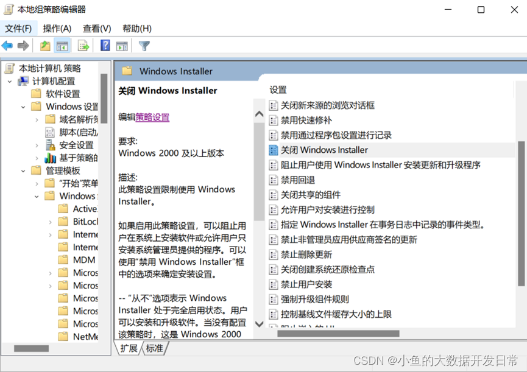The width and height of the screenshot is (527, 372).
Task: Switch to the 扩展 tab
Action: coord(129,348)
